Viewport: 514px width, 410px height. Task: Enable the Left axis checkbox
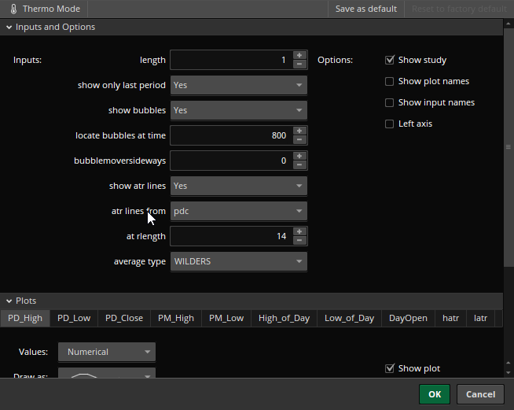coord(390,124)
